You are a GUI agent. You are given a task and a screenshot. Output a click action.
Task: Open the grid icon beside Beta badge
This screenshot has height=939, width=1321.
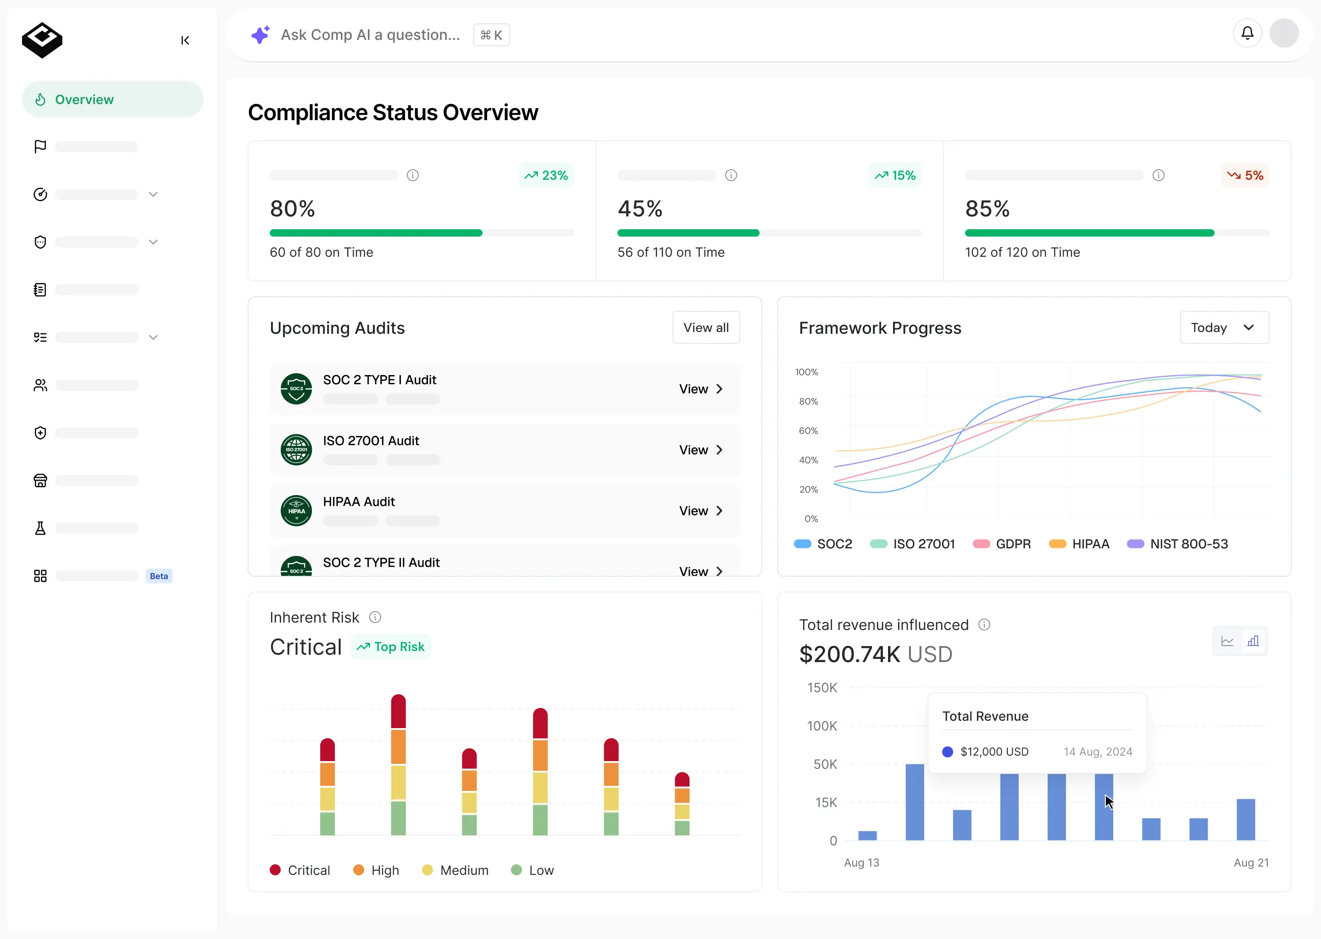pyautogui.click(x=40, y=576)
